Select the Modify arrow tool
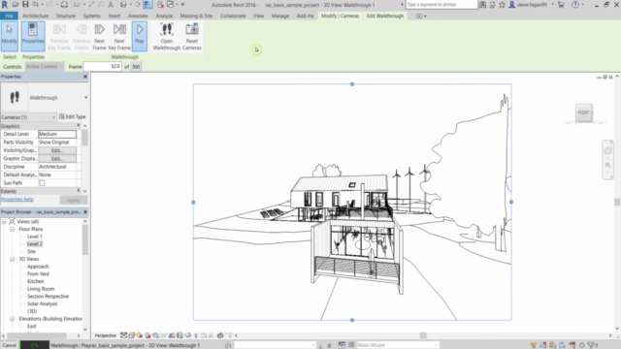Viewport: 621px width, 349px height. pos(10,36)
